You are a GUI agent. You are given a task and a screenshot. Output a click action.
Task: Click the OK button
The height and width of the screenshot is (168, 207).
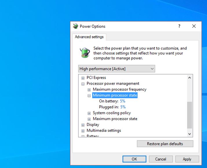pyautogui.click(x=134, y=159)
